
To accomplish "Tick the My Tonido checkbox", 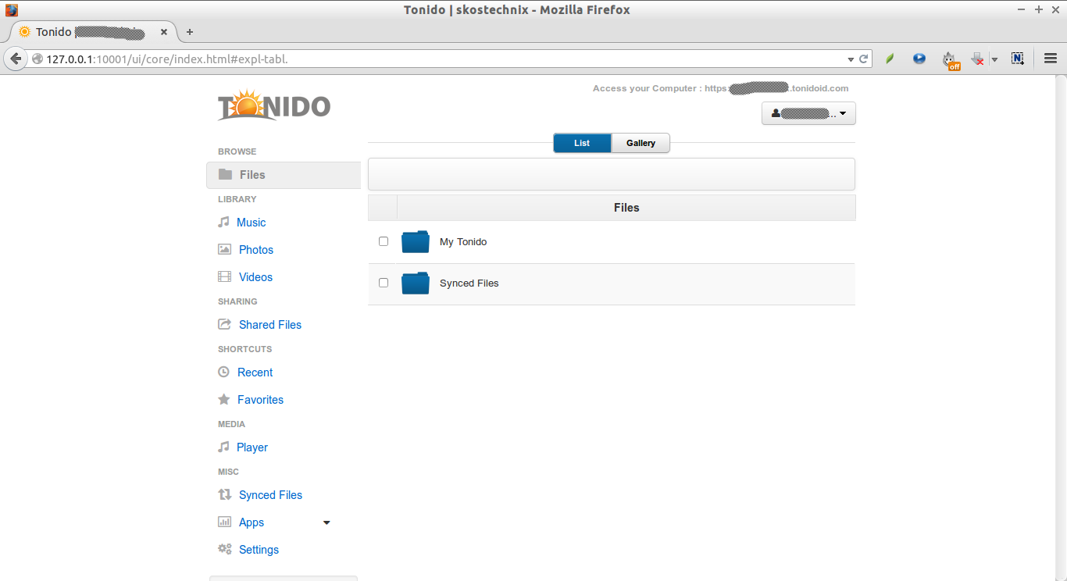I will tap(384, 241).
